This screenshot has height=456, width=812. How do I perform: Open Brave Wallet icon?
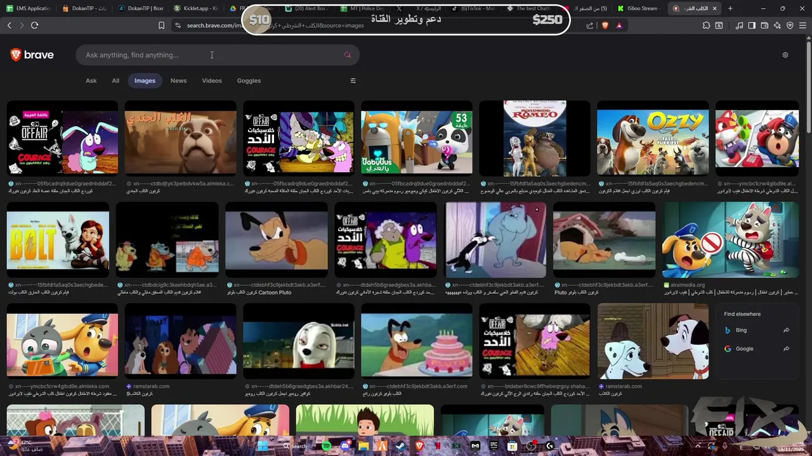tap(764, 25)
